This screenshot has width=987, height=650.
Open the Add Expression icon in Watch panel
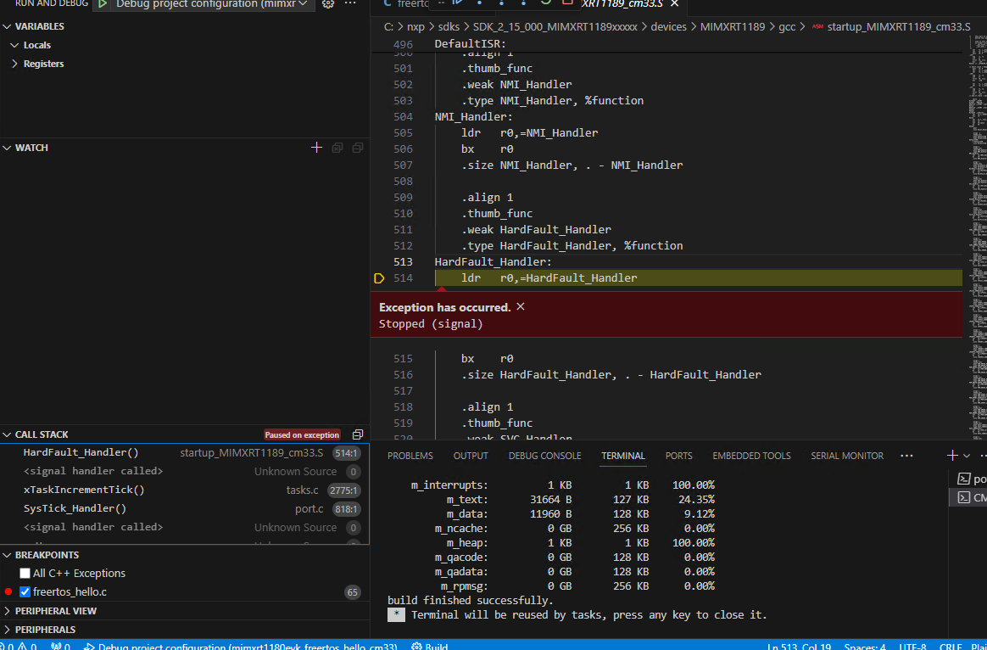point(316,147)
